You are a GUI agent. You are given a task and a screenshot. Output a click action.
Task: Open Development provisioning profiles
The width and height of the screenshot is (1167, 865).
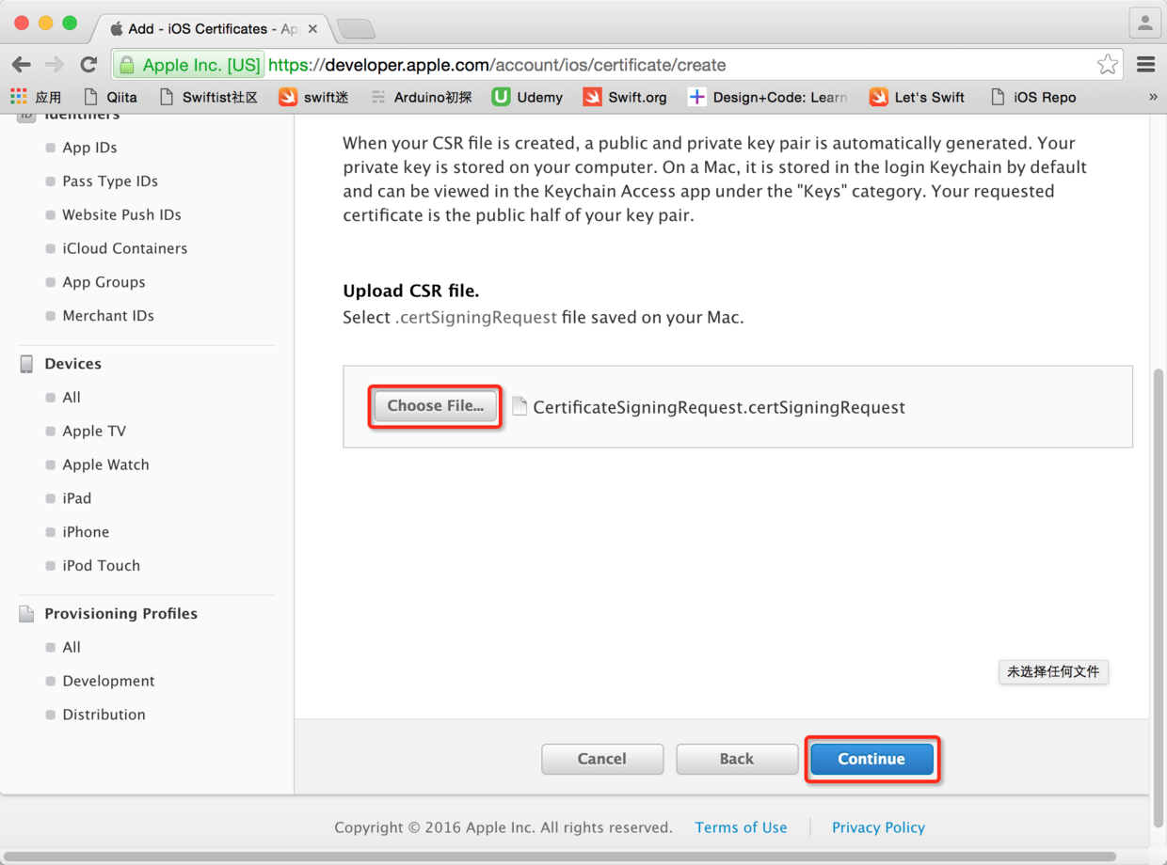(x=108, y=681)
